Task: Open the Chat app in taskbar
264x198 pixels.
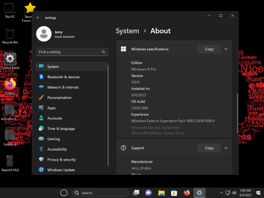Action: (148, 193)
